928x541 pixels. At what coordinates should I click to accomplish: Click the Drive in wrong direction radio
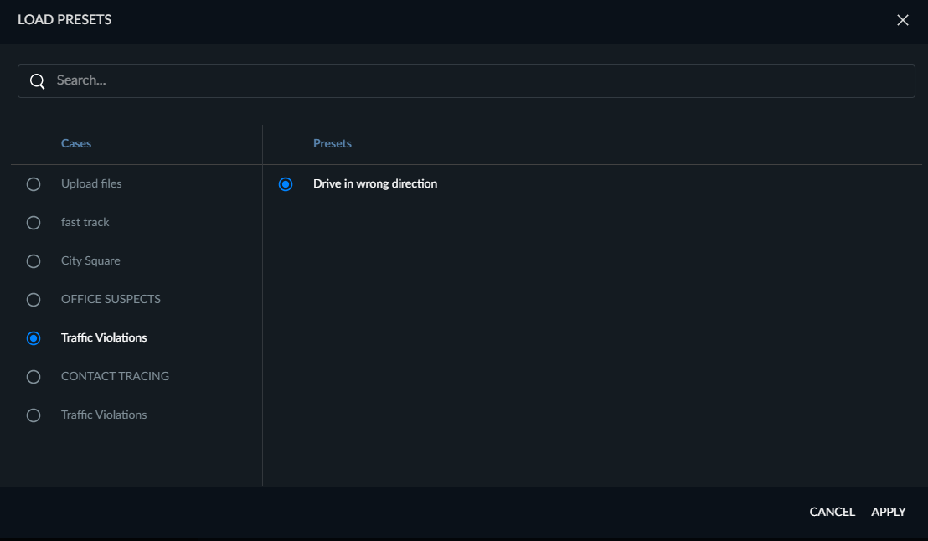coord(286,184)
